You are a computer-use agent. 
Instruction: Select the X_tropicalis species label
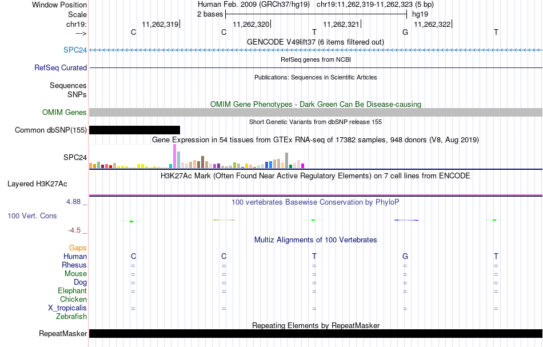[67, 308]
